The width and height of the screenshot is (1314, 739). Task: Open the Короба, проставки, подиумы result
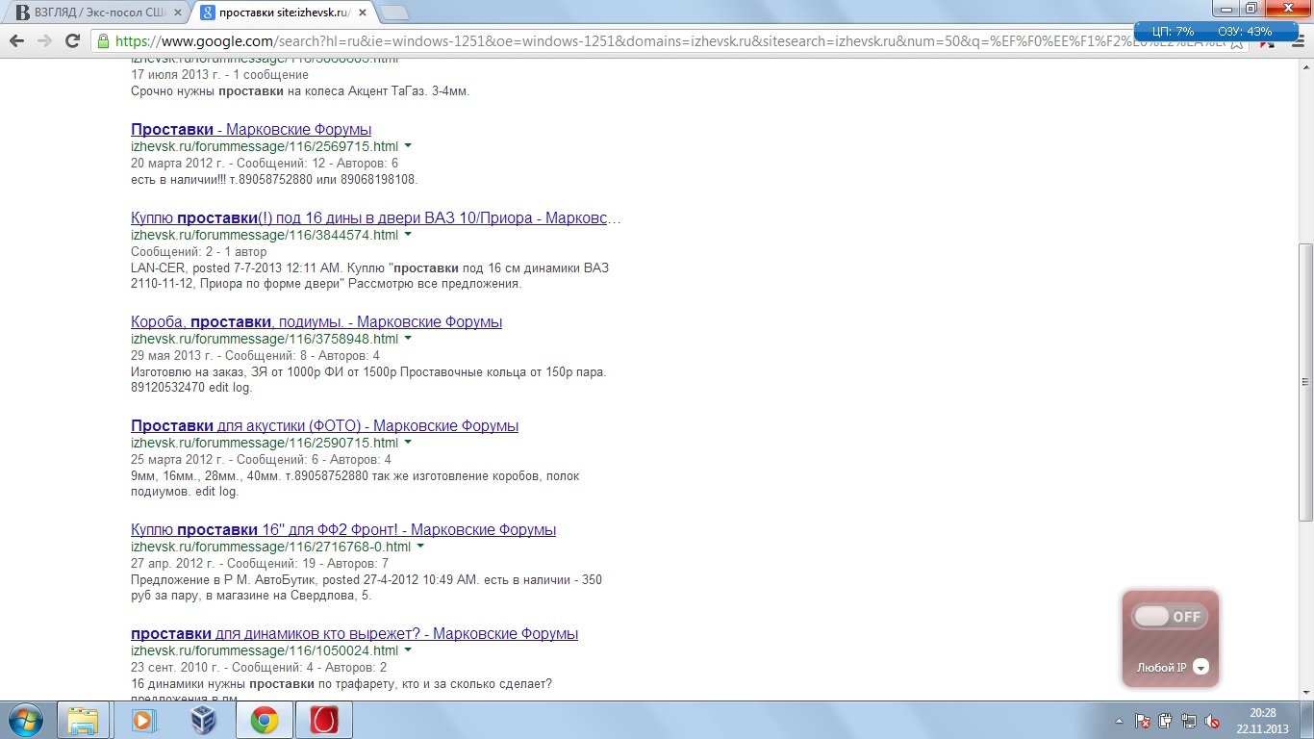pyautogui.click(x=316, y=322)
